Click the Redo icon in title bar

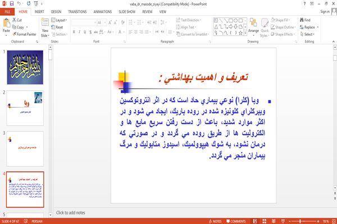pyautogui.click(x=29, y=3)
